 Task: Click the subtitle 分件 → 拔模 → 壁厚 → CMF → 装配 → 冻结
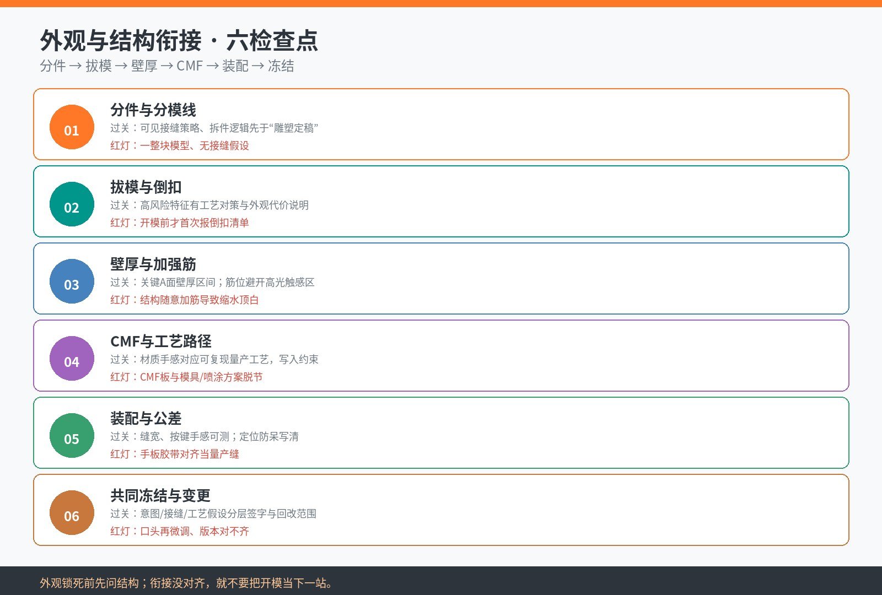tap(167, 66)
